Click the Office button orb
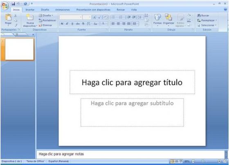 pos(5,6)
